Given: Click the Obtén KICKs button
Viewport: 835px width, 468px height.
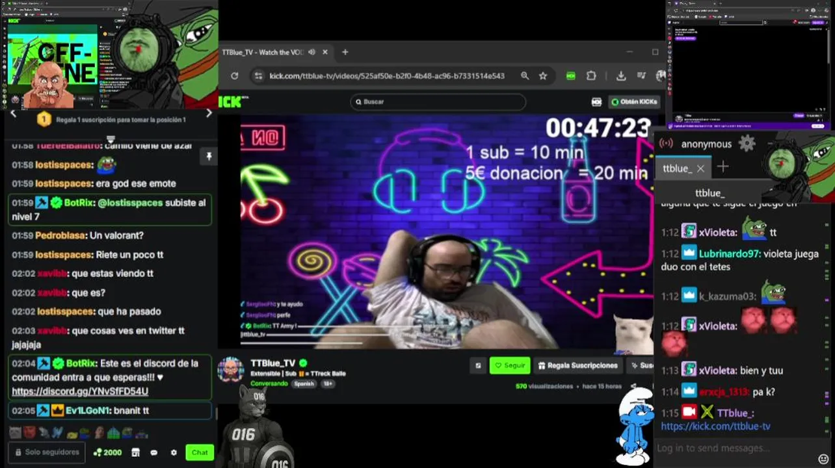Looking at the screenshot, I should click(x=634, y=101).
